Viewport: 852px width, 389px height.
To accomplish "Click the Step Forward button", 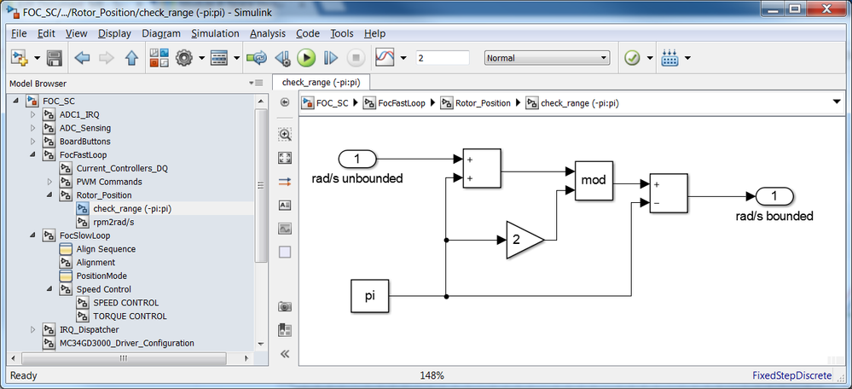I will tap(330, 58).
